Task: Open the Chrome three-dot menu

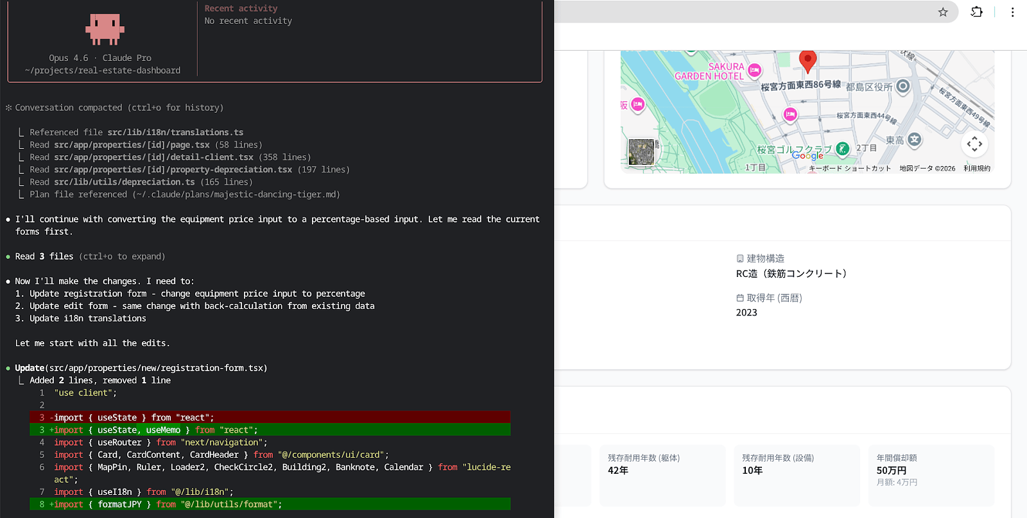Action: 1012,12
